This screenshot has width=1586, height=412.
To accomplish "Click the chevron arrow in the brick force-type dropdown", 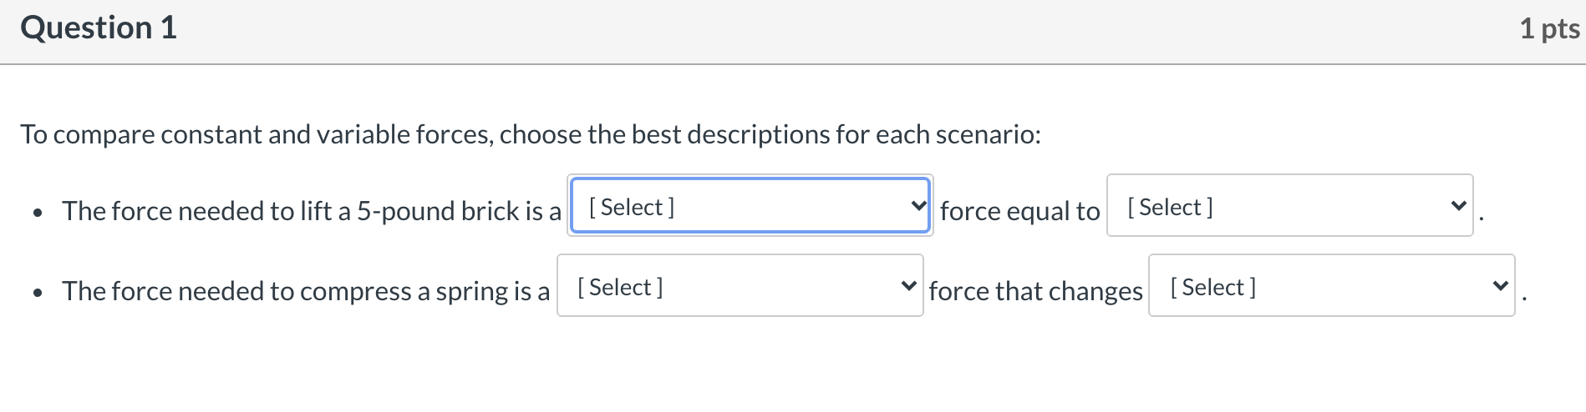I will (x=918, y=206).
